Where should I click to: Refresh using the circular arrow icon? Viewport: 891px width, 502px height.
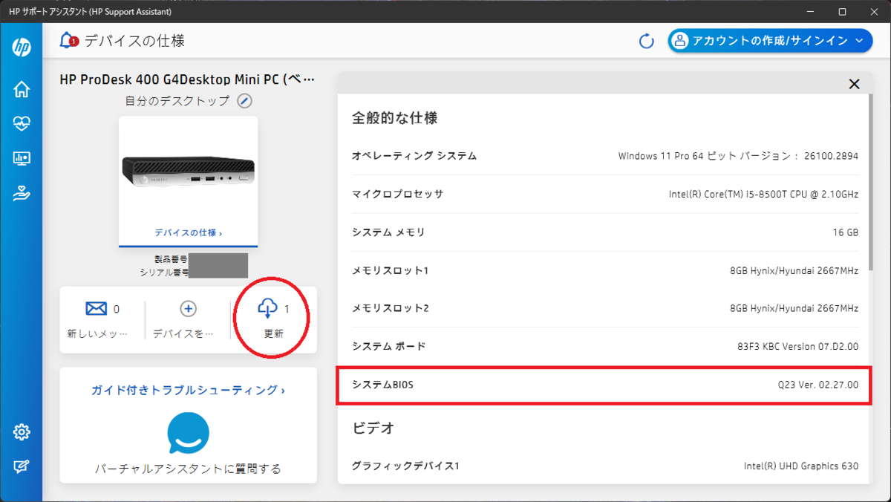(647, 41)
